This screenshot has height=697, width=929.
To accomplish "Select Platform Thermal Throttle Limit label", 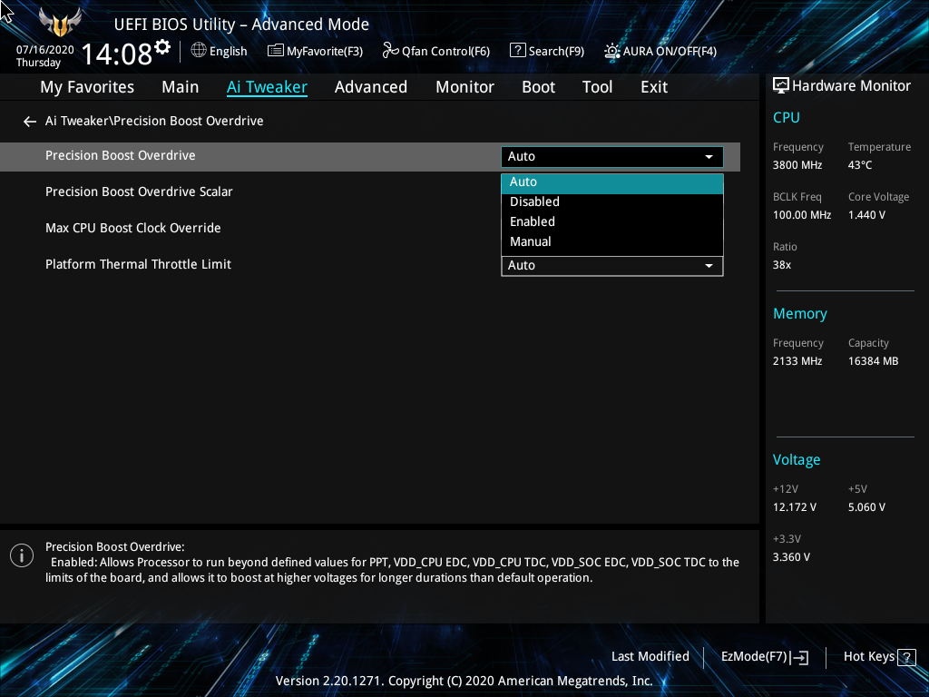I will tap(138, 264).
